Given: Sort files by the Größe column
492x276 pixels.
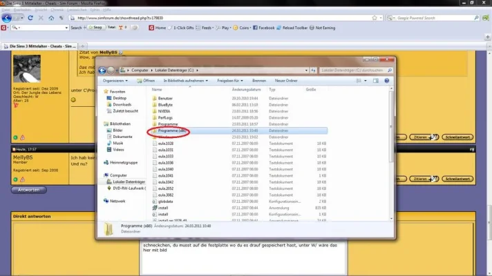Looking at the screenshot, I should click(311, 90).
